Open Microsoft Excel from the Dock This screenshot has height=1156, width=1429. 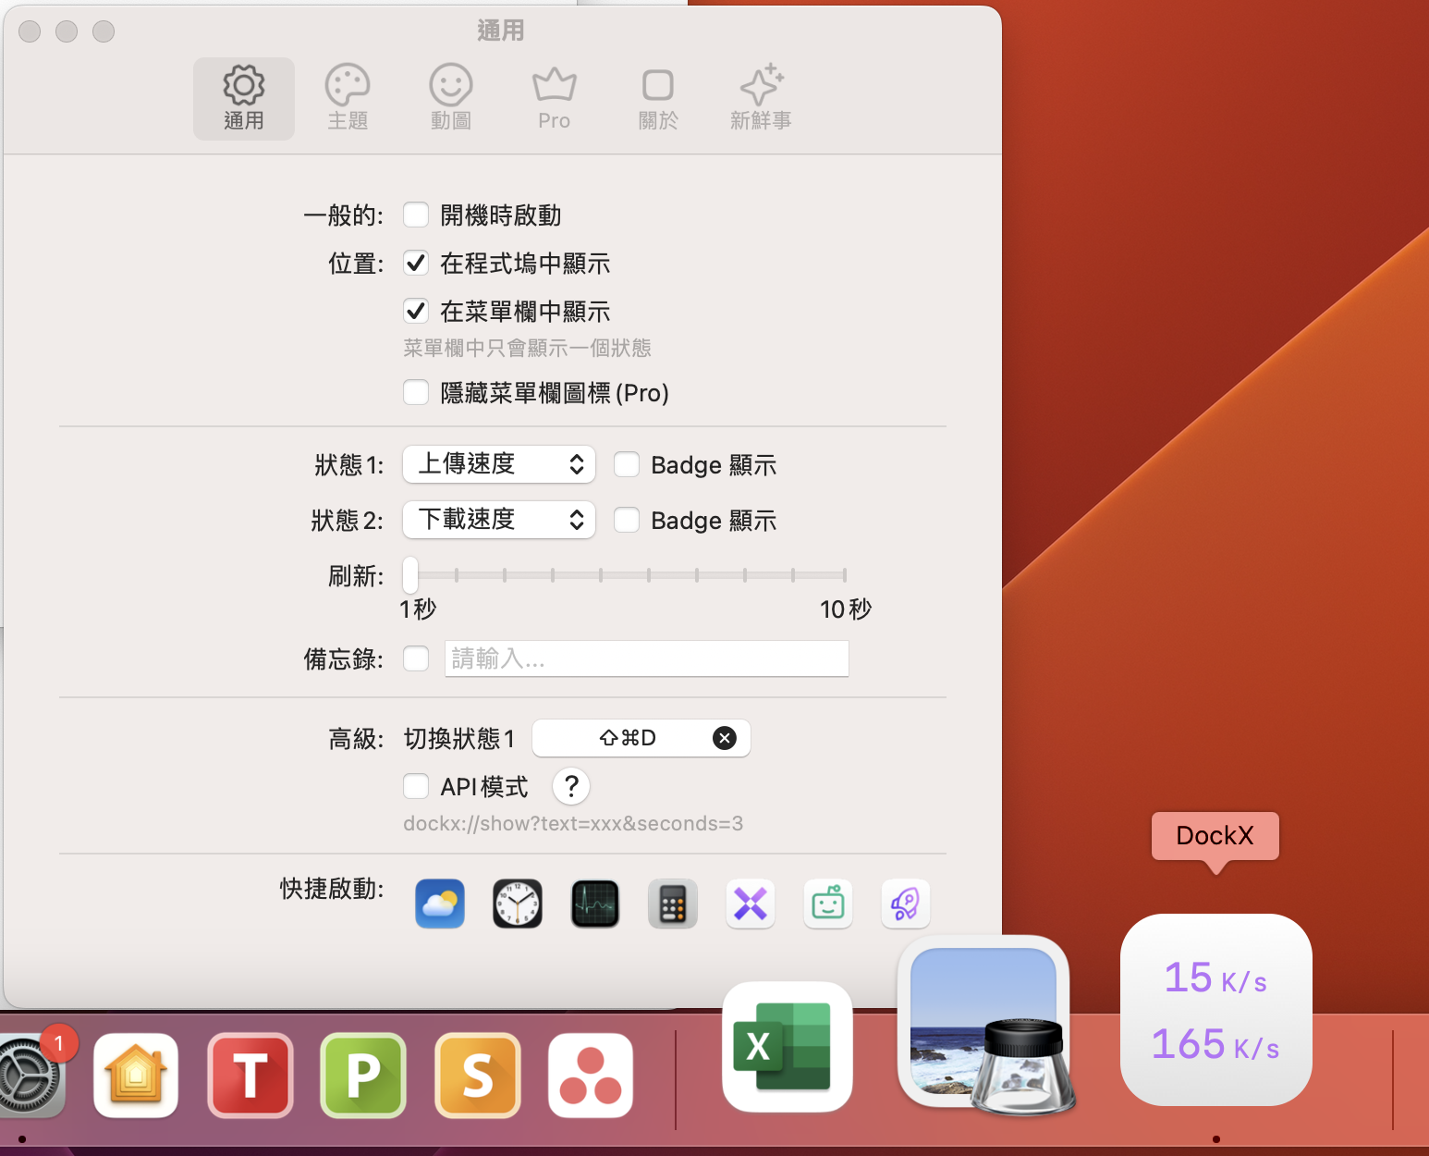pos(787,1047)
